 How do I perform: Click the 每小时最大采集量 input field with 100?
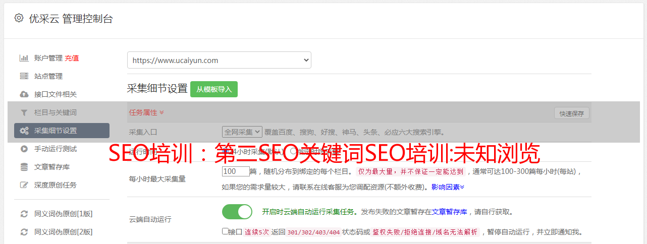pos(236,171)
